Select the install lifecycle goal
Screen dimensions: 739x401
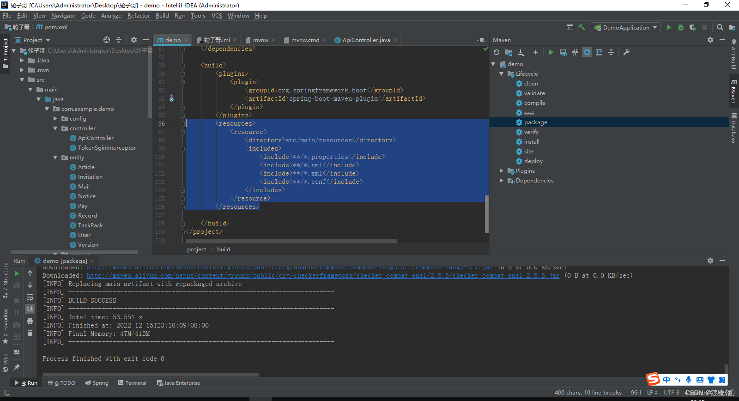pyautogui.click(x=532, y=141)
